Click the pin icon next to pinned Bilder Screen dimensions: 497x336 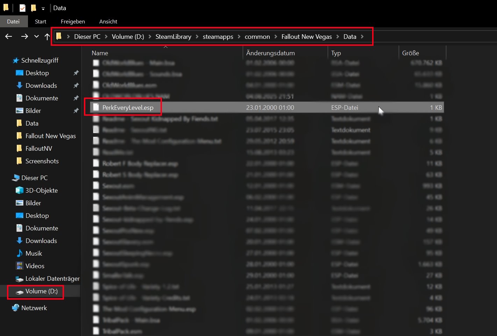pos(76,111)
